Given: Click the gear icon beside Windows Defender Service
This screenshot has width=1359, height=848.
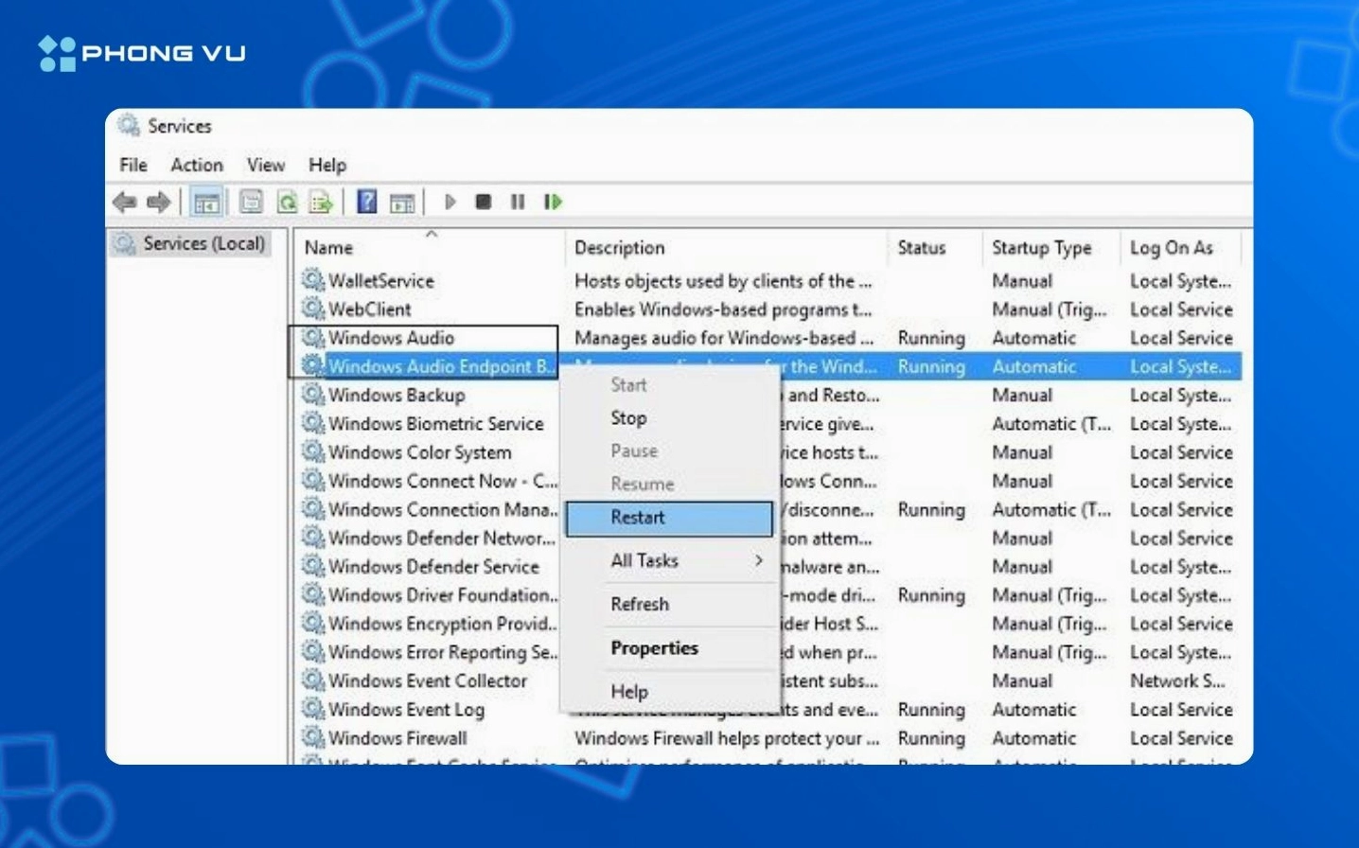Looking at the screenshot, I should point(313,566).
